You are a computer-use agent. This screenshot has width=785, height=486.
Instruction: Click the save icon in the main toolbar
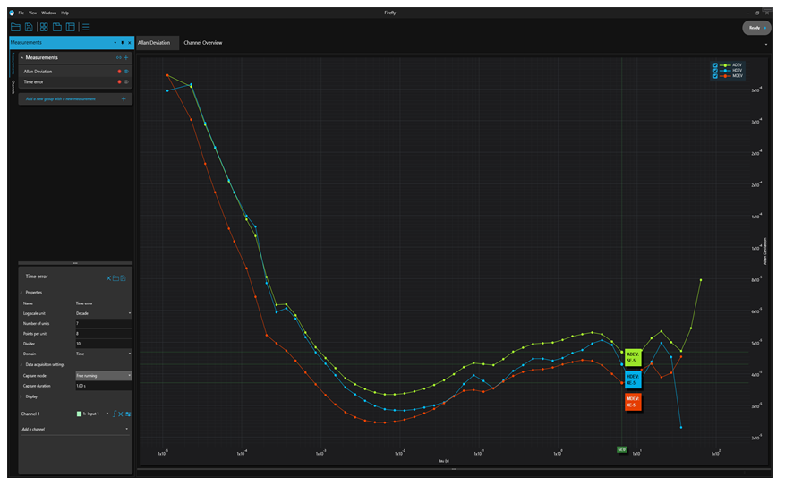[29, 28]
